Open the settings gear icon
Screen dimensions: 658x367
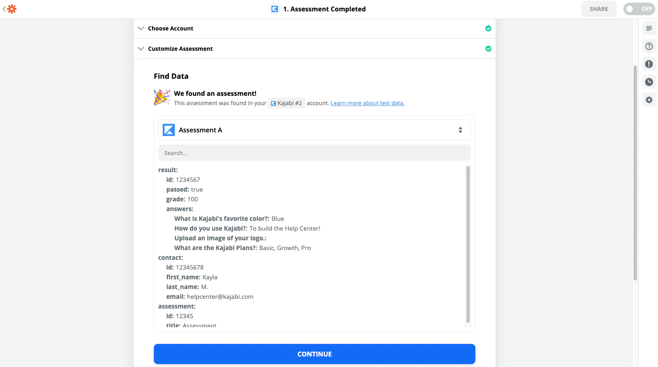point(649,100)
